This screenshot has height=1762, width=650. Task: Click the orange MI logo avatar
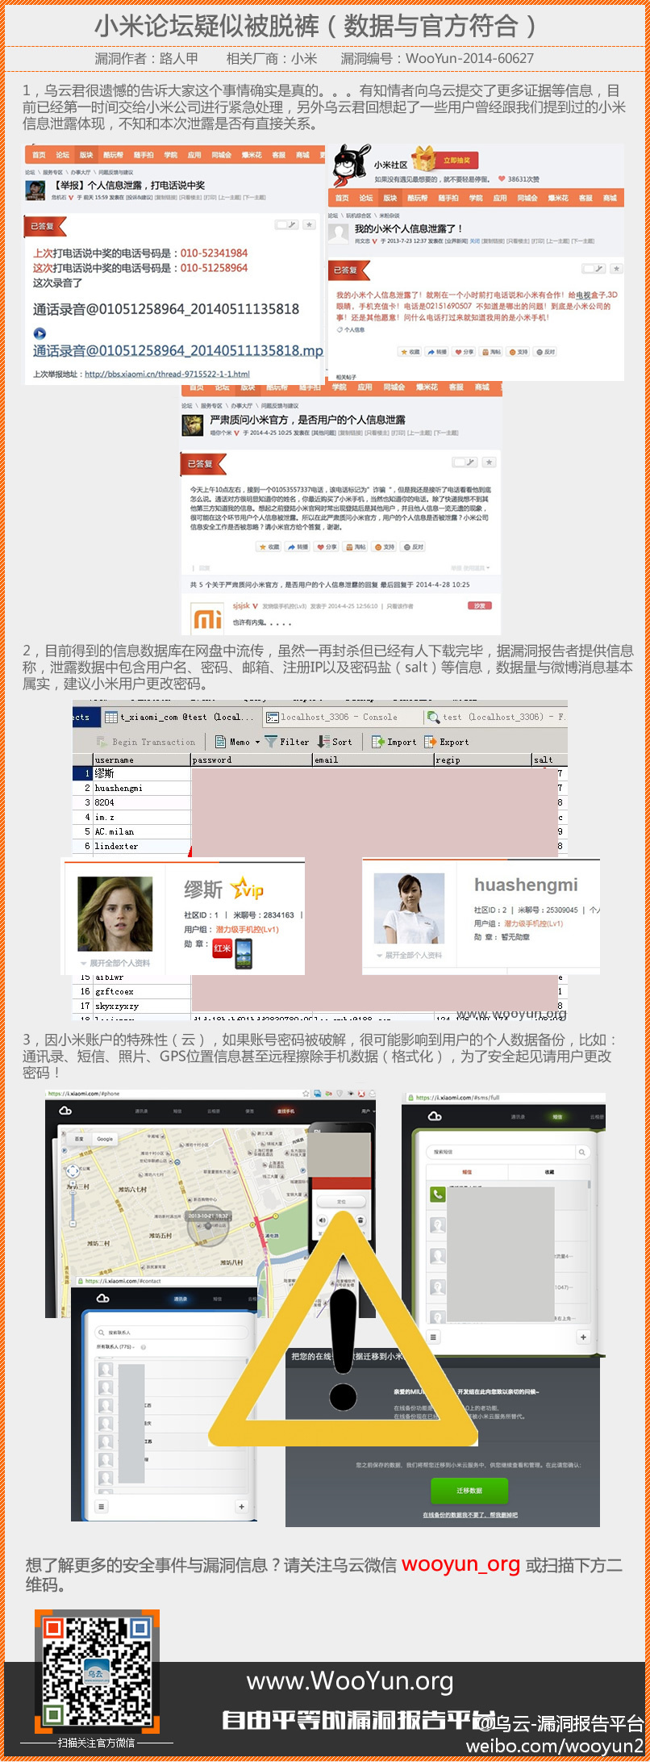point(207,618)
